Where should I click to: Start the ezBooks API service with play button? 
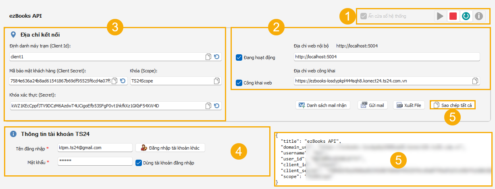pos(440,16)
